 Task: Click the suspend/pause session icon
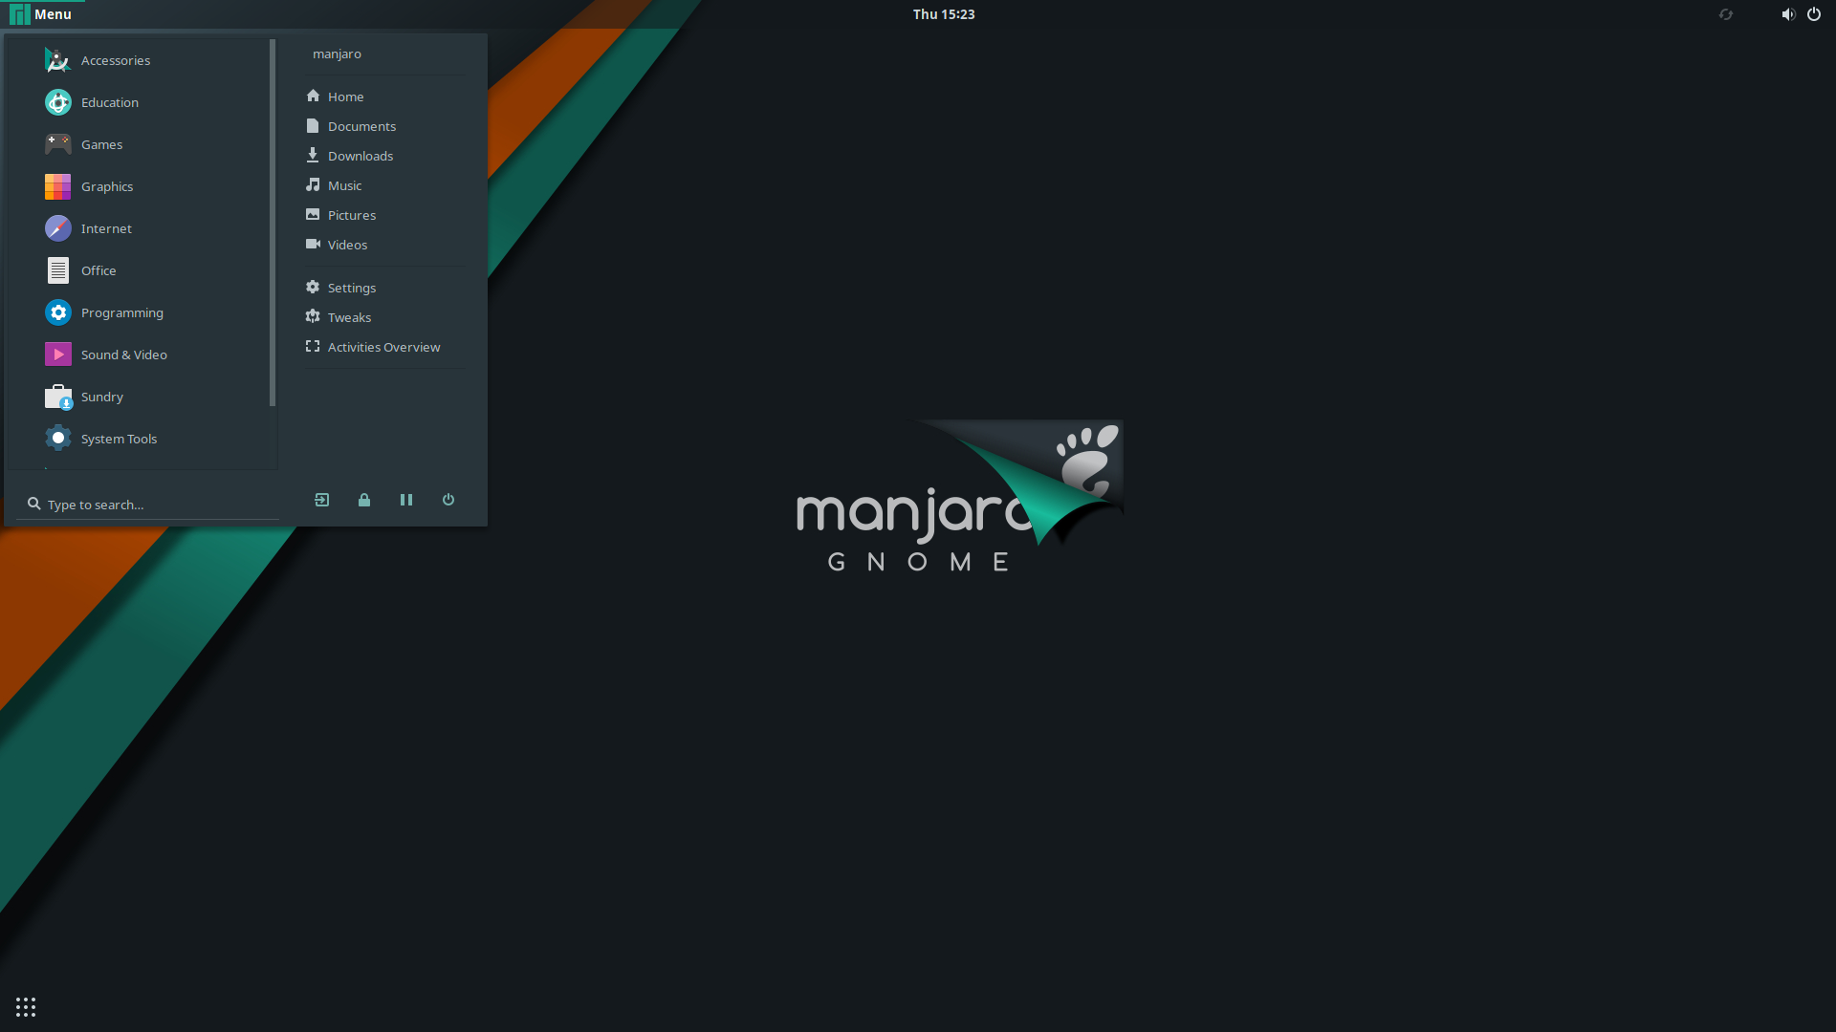pyautogui.click(x=406, y=499)
